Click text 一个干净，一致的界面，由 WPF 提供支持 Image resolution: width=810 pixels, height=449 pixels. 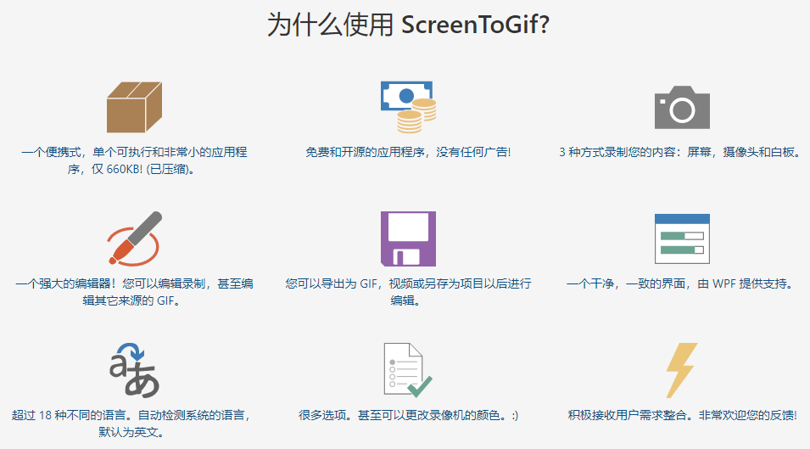tap(682, 283)
